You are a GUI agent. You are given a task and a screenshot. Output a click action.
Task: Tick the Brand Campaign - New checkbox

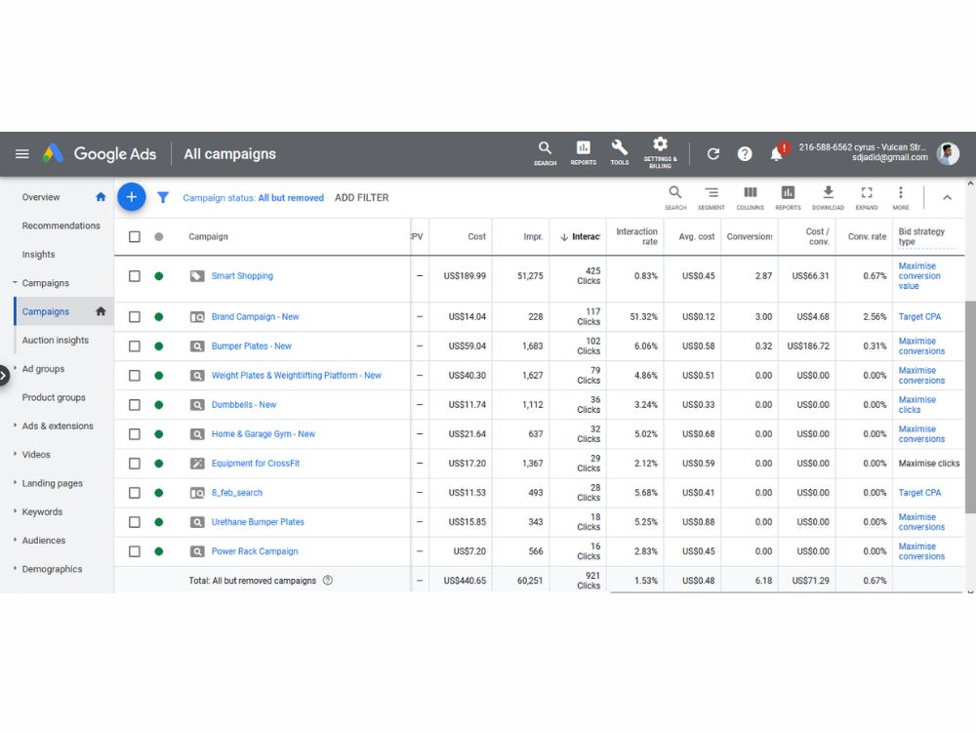pyautogui.click(x=135, y=317)
